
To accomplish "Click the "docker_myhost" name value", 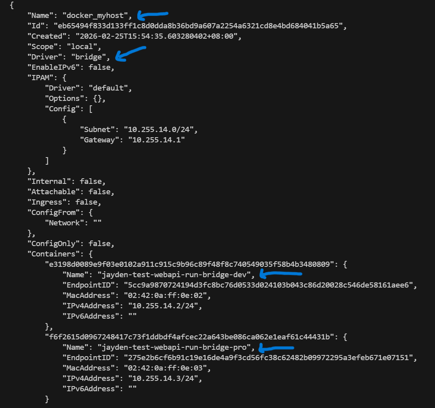I will pos(95,15).
